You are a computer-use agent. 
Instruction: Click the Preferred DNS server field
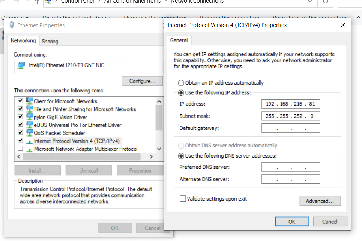291,167
